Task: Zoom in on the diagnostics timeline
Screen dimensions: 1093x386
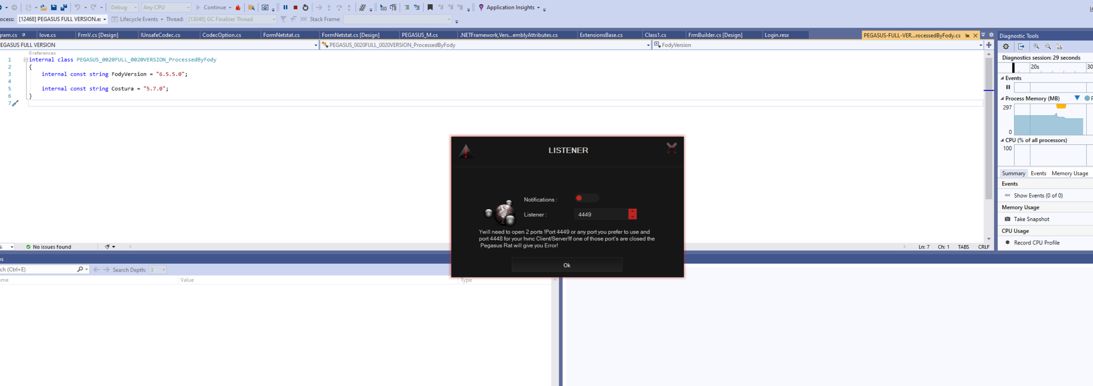Action: [1037, 46]
